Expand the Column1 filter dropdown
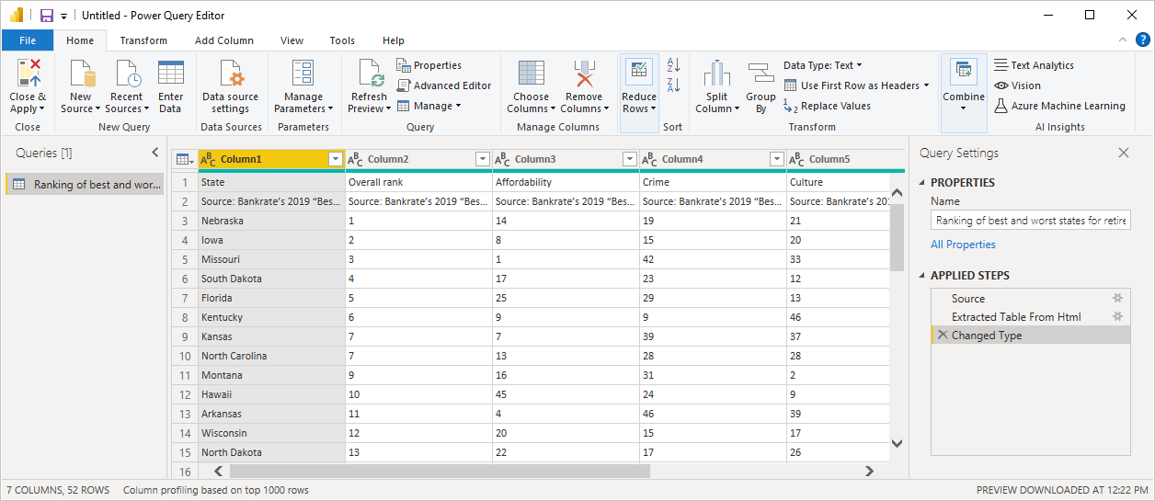This screenshot has height=501, width=1155. 335,159
